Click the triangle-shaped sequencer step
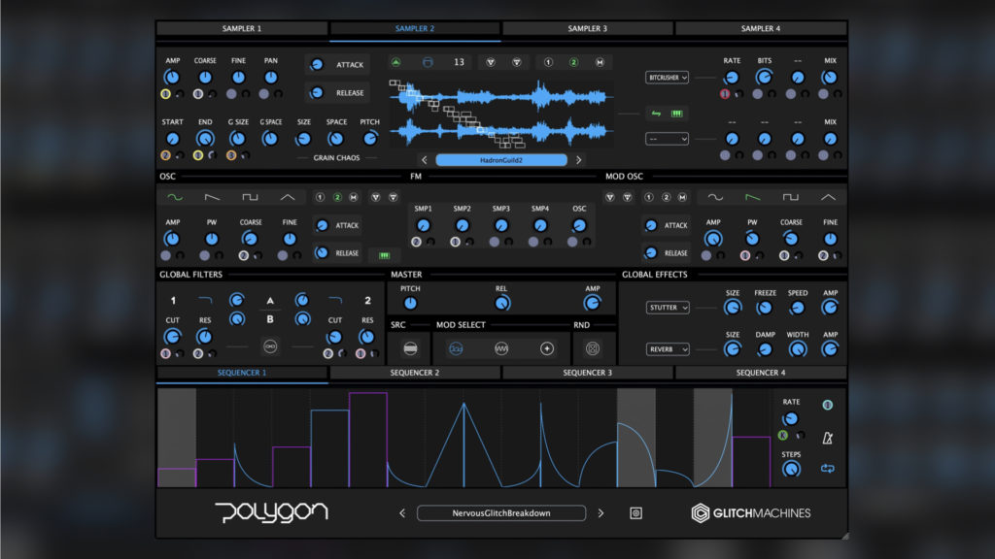Viewport: 995px width, 559px height. [463, 444]
